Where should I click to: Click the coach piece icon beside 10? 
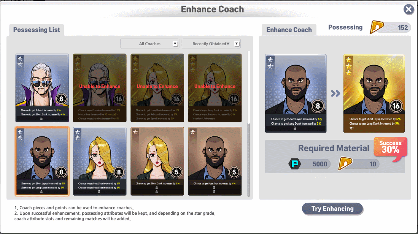coord(345,163)
